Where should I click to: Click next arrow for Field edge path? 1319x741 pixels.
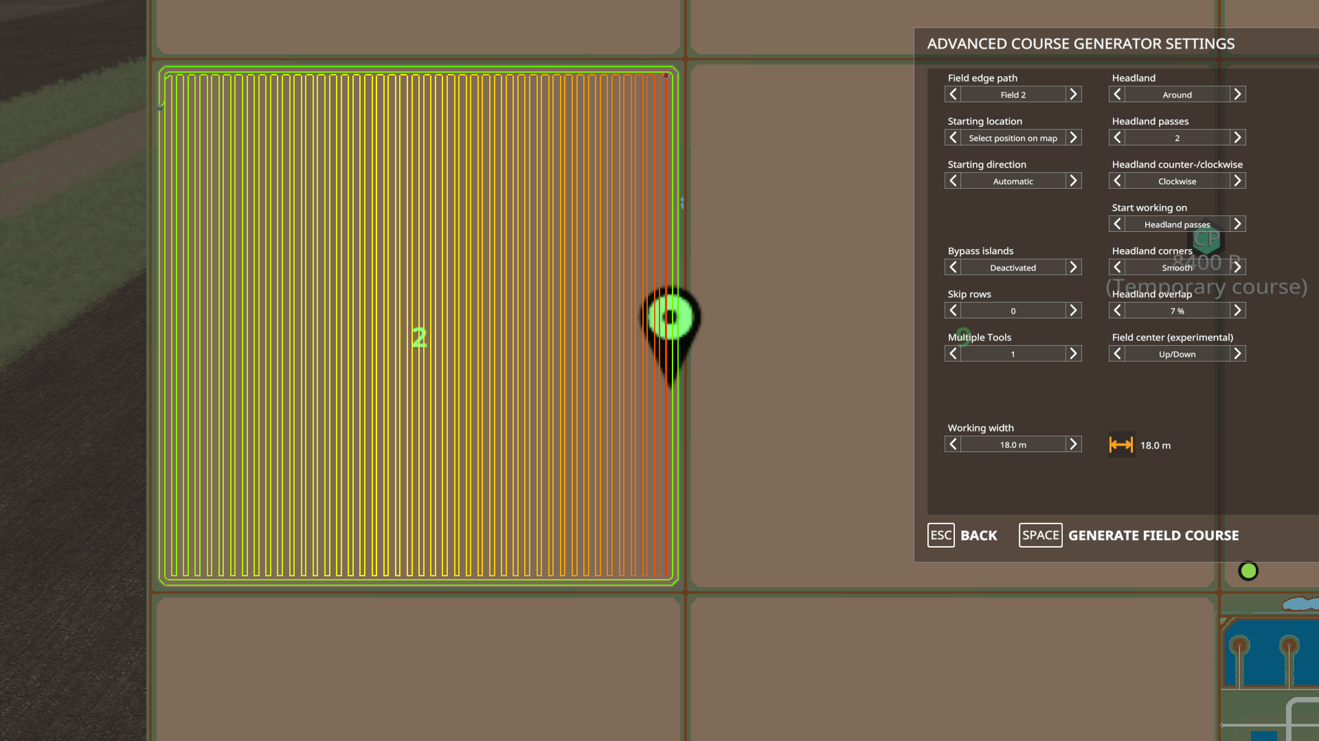point(1074,95)
